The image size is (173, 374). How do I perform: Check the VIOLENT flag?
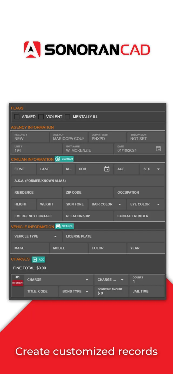coord(41,117)
